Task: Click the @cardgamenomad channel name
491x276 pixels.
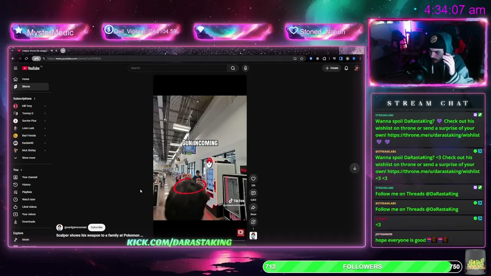Action: click(x=75, y=227)
